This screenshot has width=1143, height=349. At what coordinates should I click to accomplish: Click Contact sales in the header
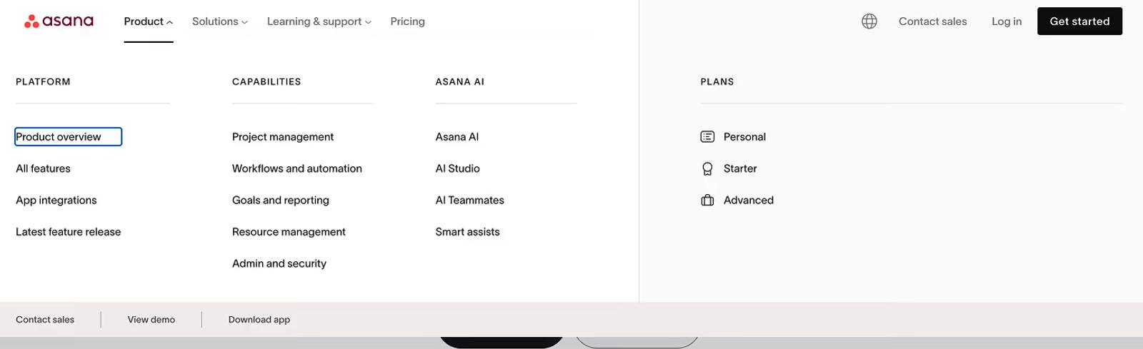click(x=932, y=21)
